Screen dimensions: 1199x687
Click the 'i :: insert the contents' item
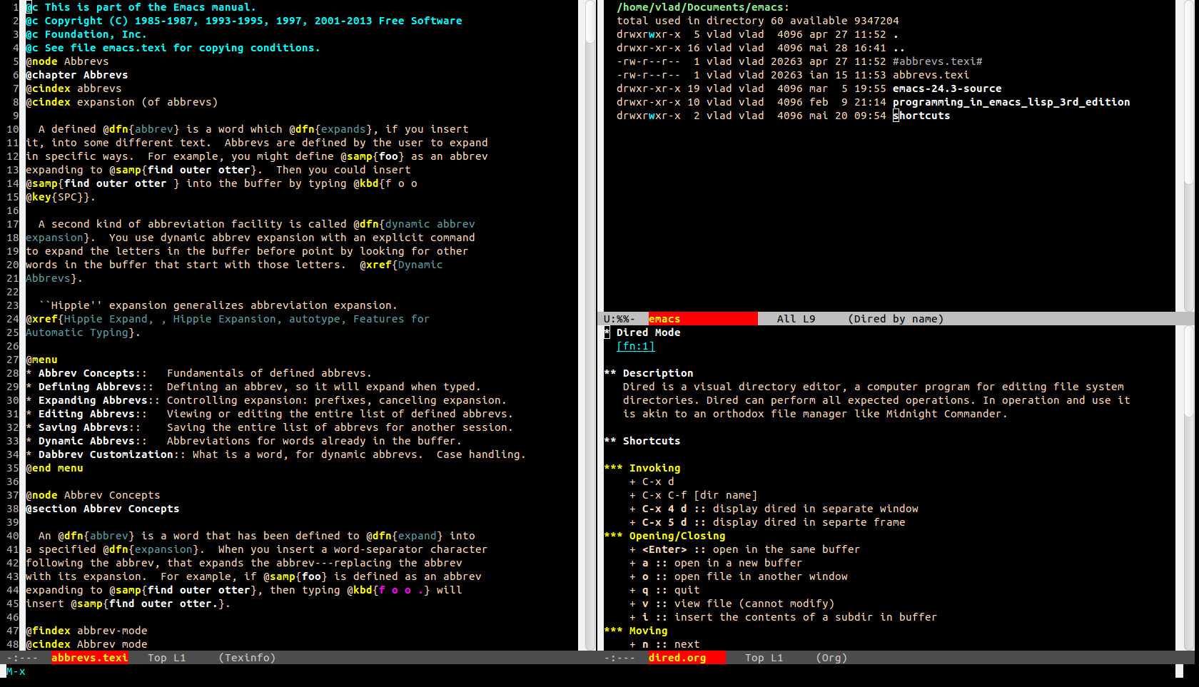click(x=784, y=617)
